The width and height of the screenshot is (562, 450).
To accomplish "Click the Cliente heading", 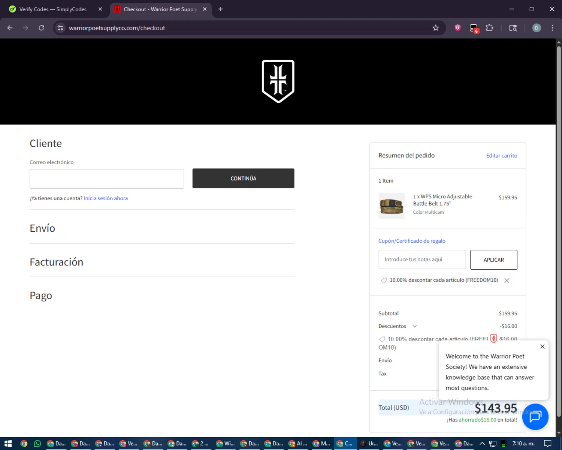I will [46, 143].
